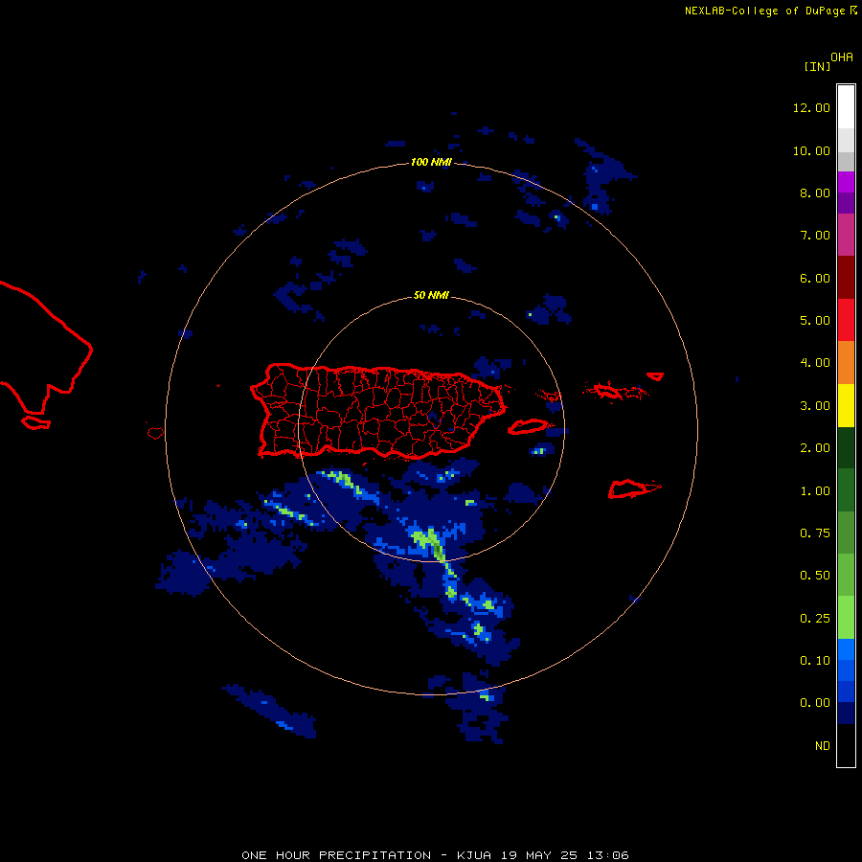Click the 0.00 legend value
This screenshot has width=862, height=862.
pyautogui.click(x=815, y=703)
